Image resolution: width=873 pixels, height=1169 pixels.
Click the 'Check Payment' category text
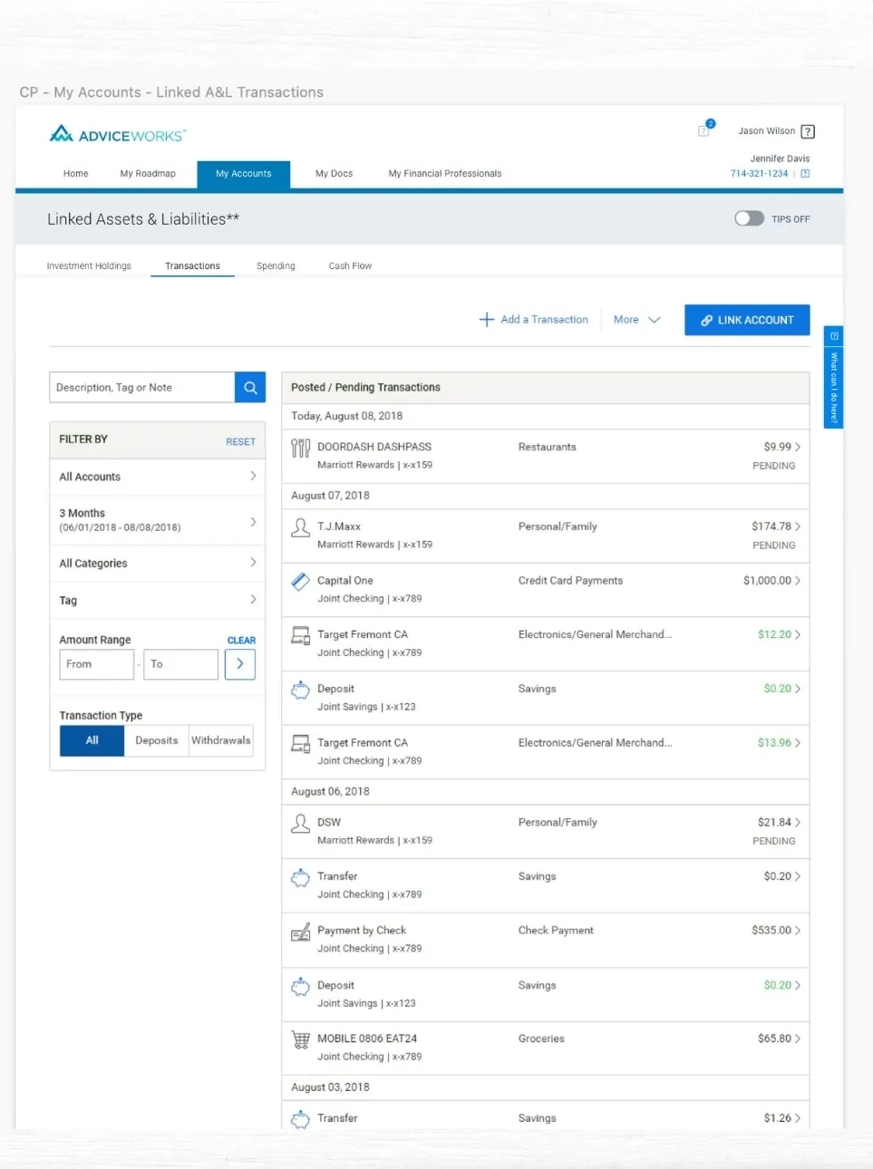556,931
